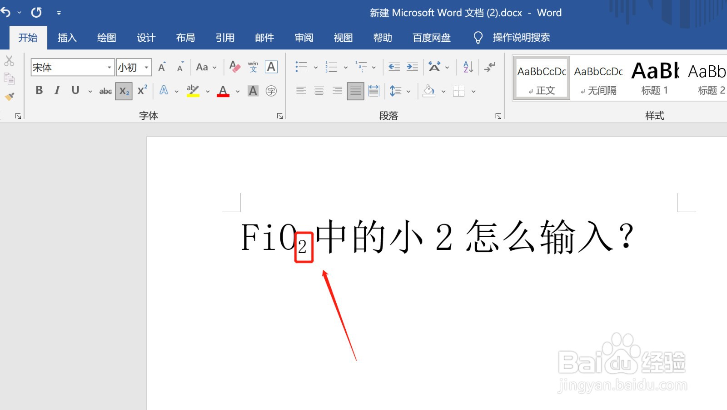727x410 pixels.
Task: Click the wén Phonetic Guide icon
Action: click(x=253, y=67)
